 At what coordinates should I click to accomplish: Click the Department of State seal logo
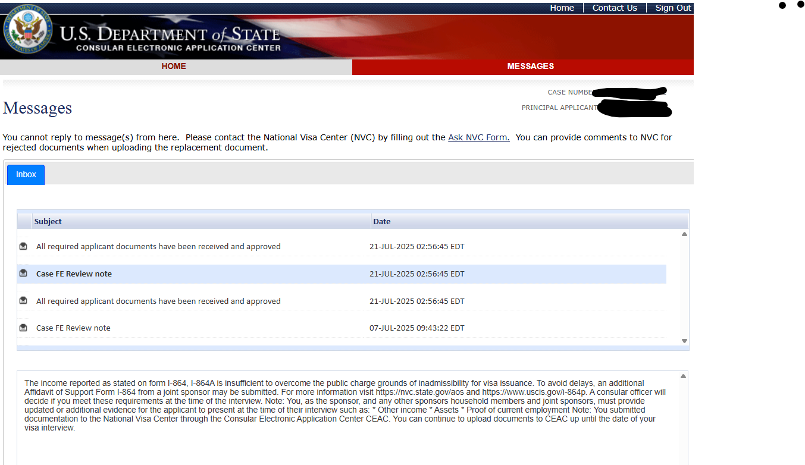click(28, 29)
